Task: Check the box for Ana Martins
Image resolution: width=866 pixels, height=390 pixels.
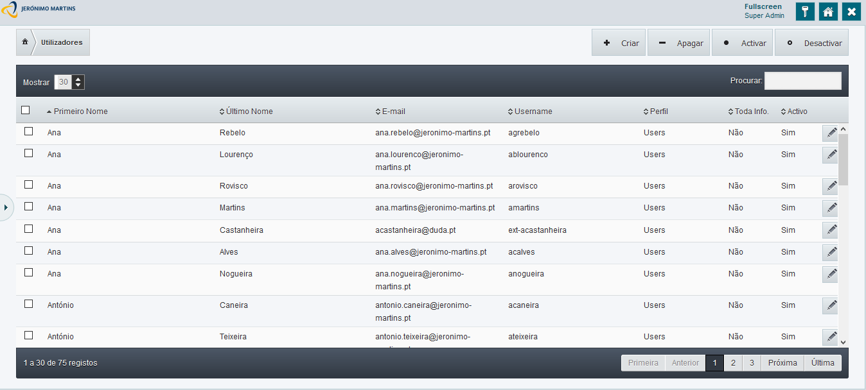Action: (28, 207)
